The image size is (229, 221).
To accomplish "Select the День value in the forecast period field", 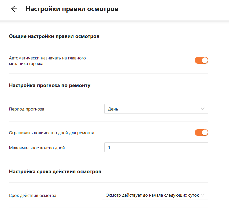I will coord(113,109).
